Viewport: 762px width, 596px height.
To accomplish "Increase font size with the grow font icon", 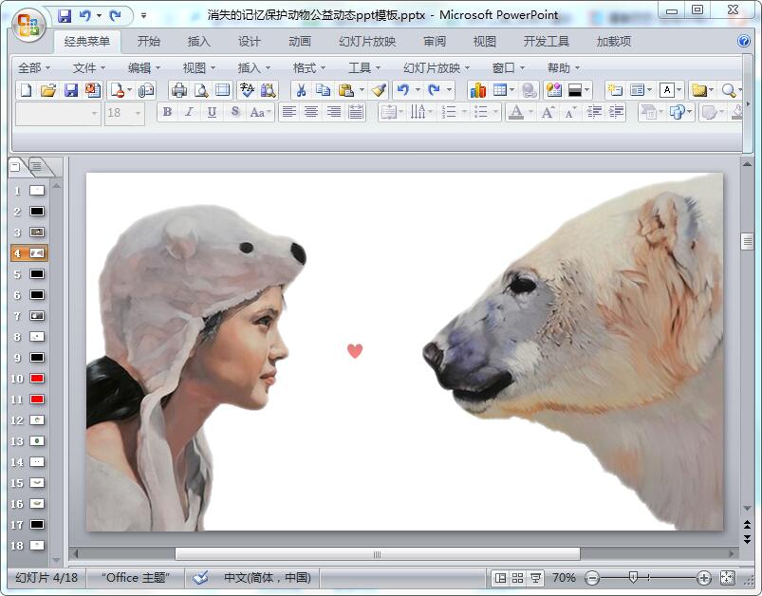I will [548, 112].
